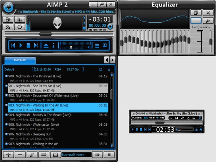Skip to previous track in main player
The width and height of the screenshot is (216, 162).
[x=13, y=45]
